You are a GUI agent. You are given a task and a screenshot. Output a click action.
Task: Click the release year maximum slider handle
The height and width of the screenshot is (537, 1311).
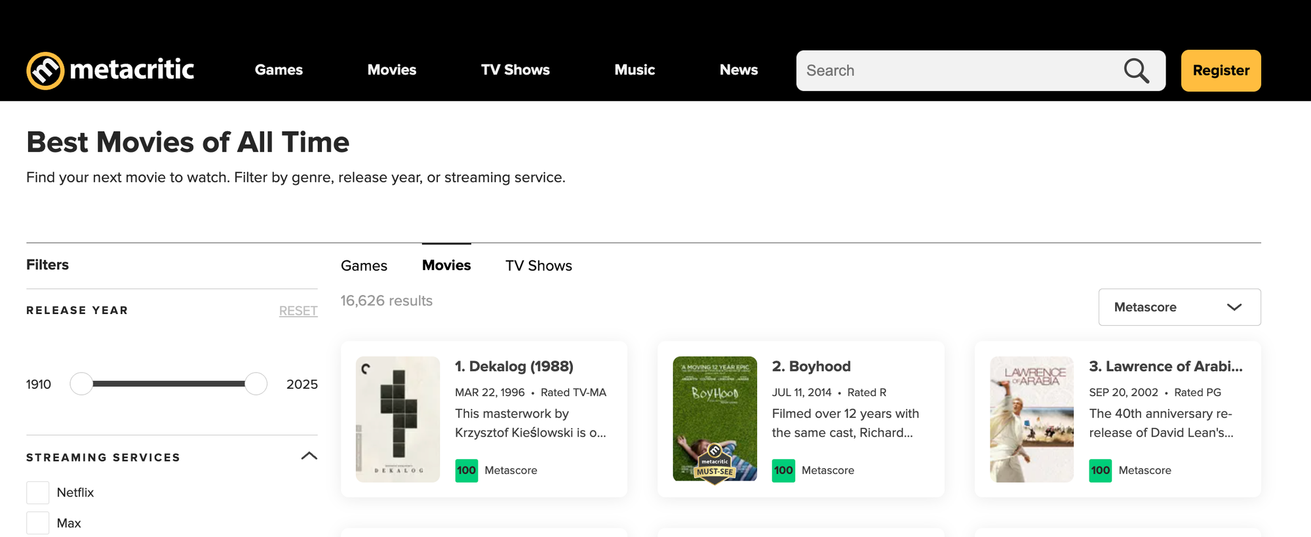click(256, 384)
